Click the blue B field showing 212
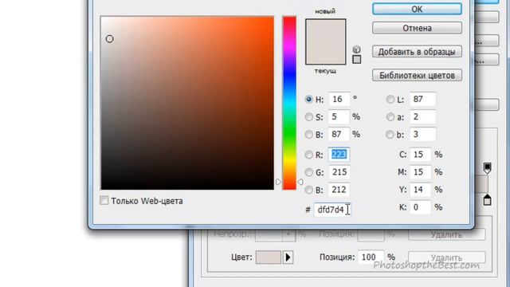The image size is (510, 287). (x=339, y=190)
